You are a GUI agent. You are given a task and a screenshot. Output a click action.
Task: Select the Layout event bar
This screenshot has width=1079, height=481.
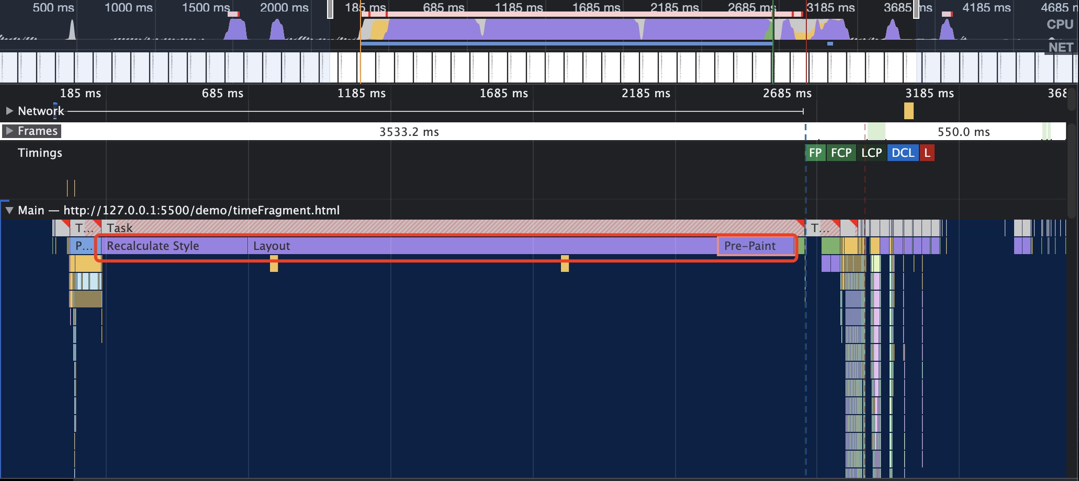(x=482, y=246)
